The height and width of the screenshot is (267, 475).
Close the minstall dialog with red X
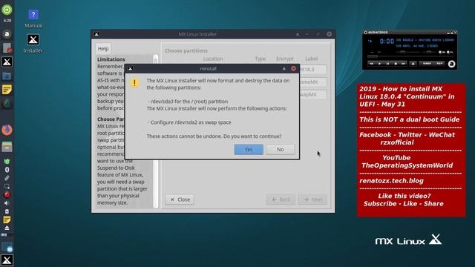click(x=293, y=69)
